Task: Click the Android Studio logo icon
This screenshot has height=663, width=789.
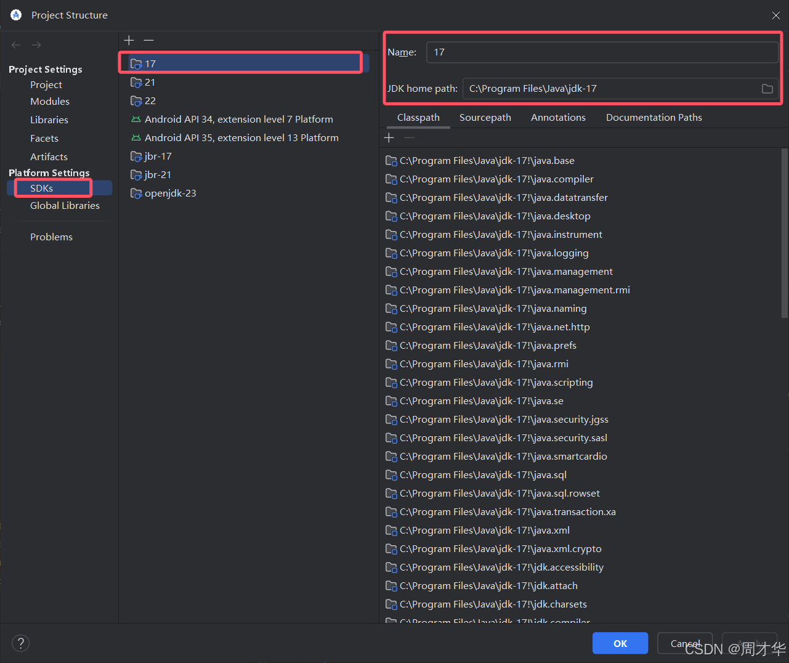Action: pyautogui.click(x=16, y=15)
